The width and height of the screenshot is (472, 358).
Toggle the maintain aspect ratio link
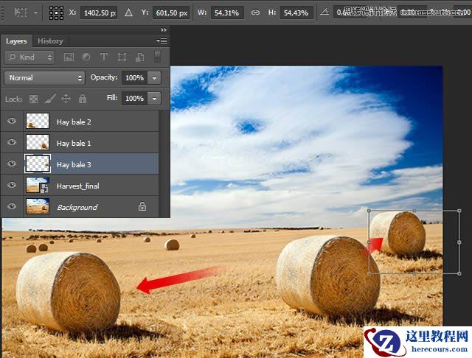255,13
